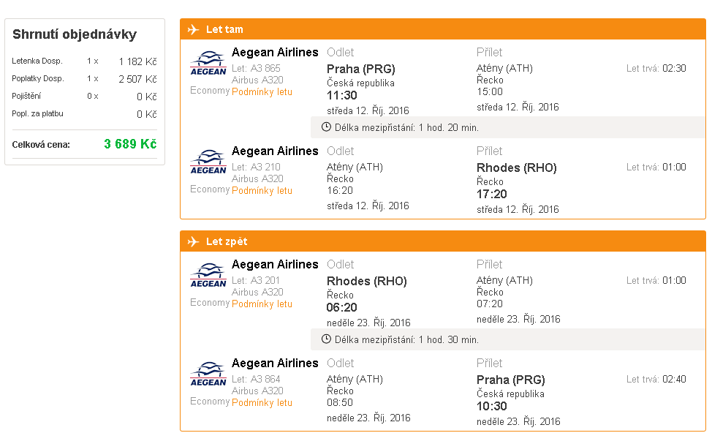The height and width of the screenshot is (433, 712).
Task: Click the total price 3 689 Kč
Action: coord(130,144)
